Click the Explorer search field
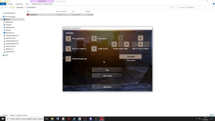The height and width of the screenshot is (121, 215). pyautogui.click(x=195, y=7)
